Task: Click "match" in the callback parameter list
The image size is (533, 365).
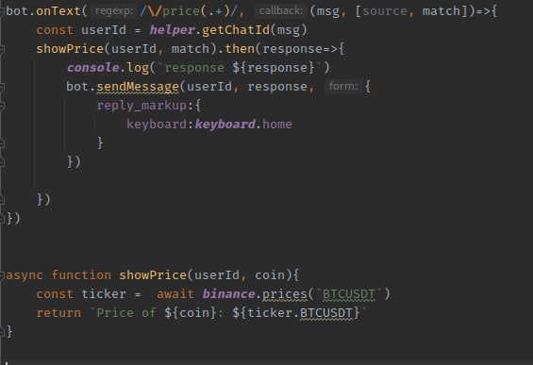Action: [x=441, y=11]
